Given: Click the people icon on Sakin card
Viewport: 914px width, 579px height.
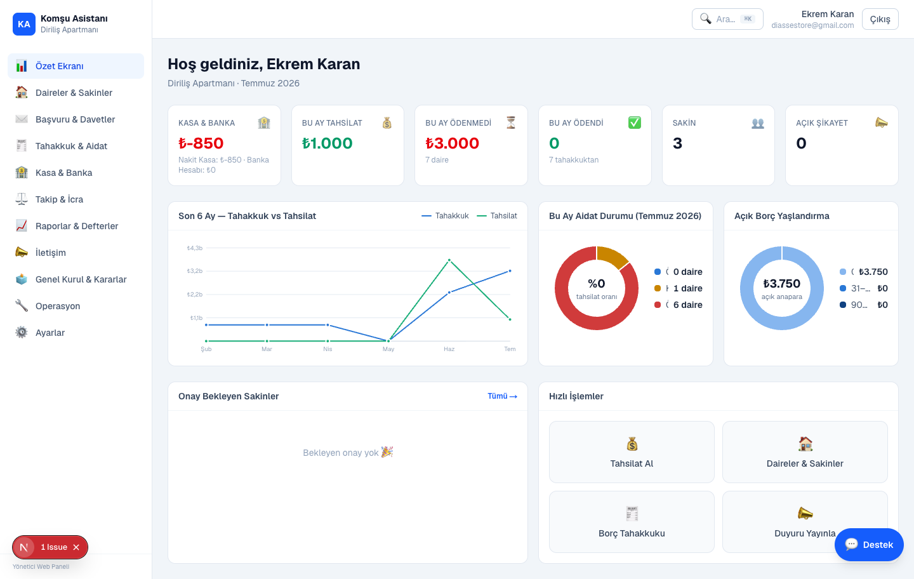Looking at the screenshot, I should 758,123.
